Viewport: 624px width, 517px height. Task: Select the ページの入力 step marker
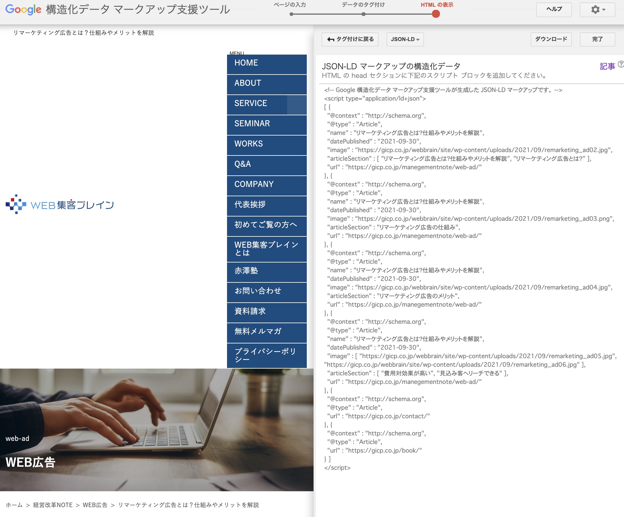click(291, 14)
